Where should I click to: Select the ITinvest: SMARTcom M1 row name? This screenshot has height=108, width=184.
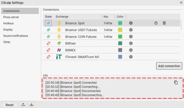82,57
